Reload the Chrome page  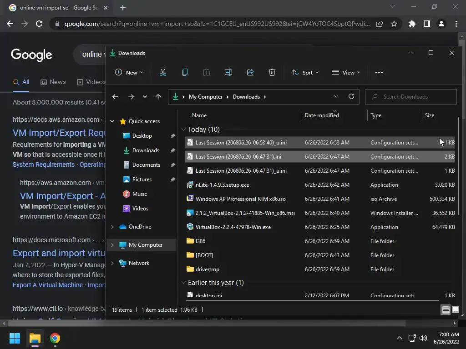[x=39, y=24]
